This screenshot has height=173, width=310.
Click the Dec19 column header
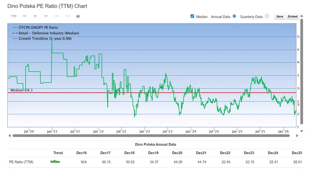coord(153,153)
